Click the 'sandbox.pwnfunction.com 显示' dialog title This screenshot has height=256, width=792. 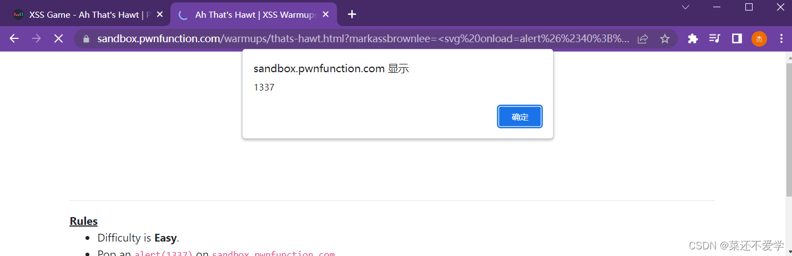(x=331, y=69)
